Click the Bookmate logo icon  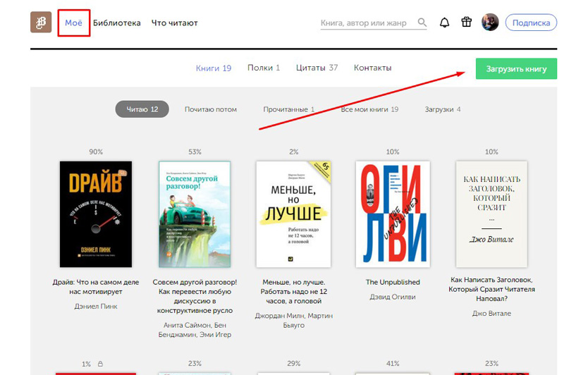(41, 23)
